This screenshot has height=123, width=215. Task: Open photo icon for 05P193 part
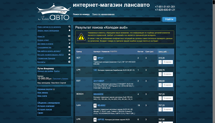tap(95, 120)
